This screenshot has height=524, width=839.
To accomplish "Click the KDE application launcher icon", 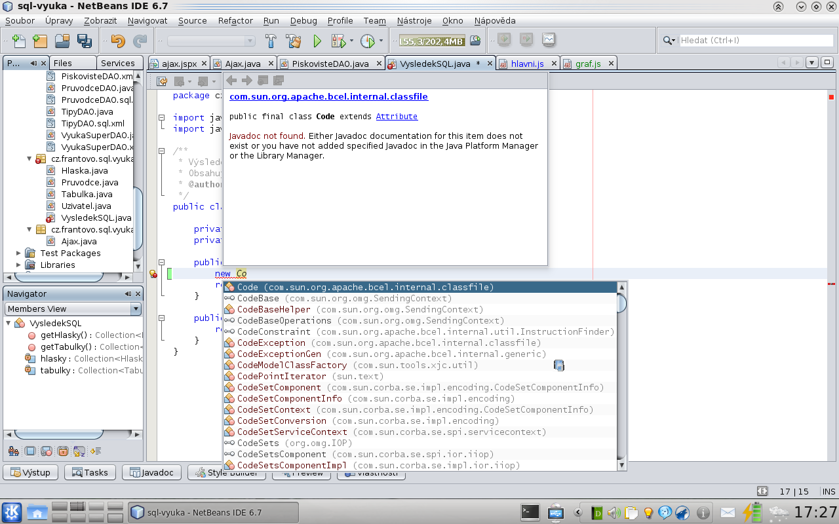I will pyautogui.click(x=12, y=512).
